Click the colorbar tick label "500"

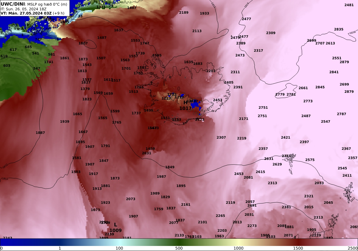click(x=179, y=248)
